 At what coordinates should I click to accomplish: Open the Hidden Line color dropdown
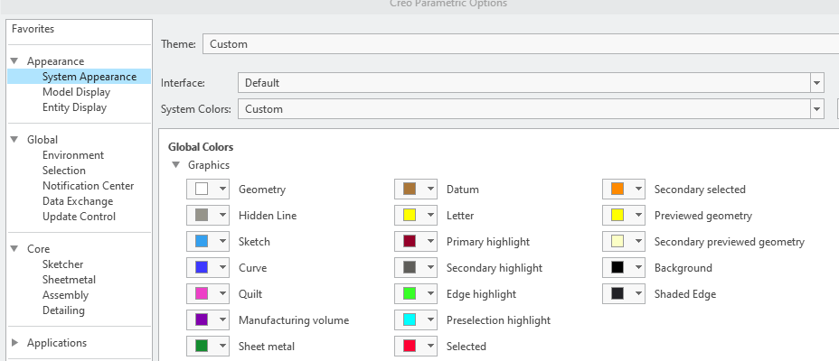pyautogui.click(x=222, y=216)
